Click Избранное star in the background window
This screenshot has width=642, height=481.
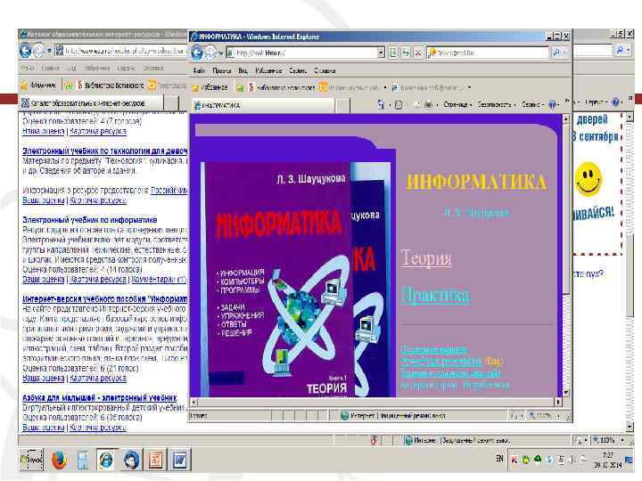click(x=38, y=86)
